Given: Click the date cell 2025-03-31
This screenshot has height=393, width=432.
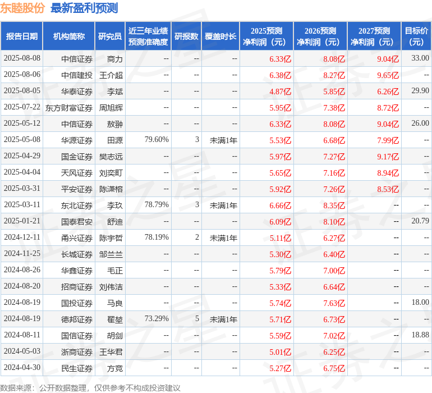Looking at the screenshot, I should tap(22, 189).
